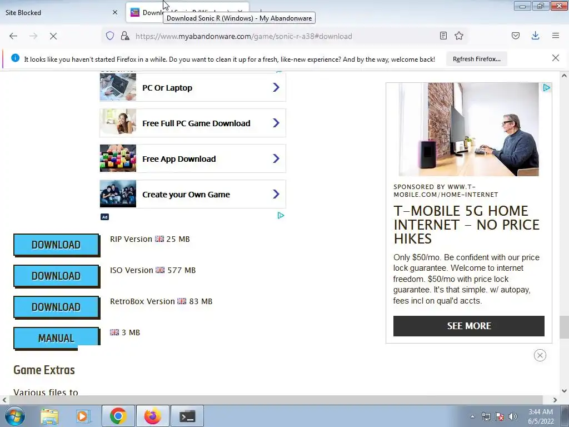569x427 pixels.
Task: Click the Free App Download thumbnail image
Action: tap(118, 158)
